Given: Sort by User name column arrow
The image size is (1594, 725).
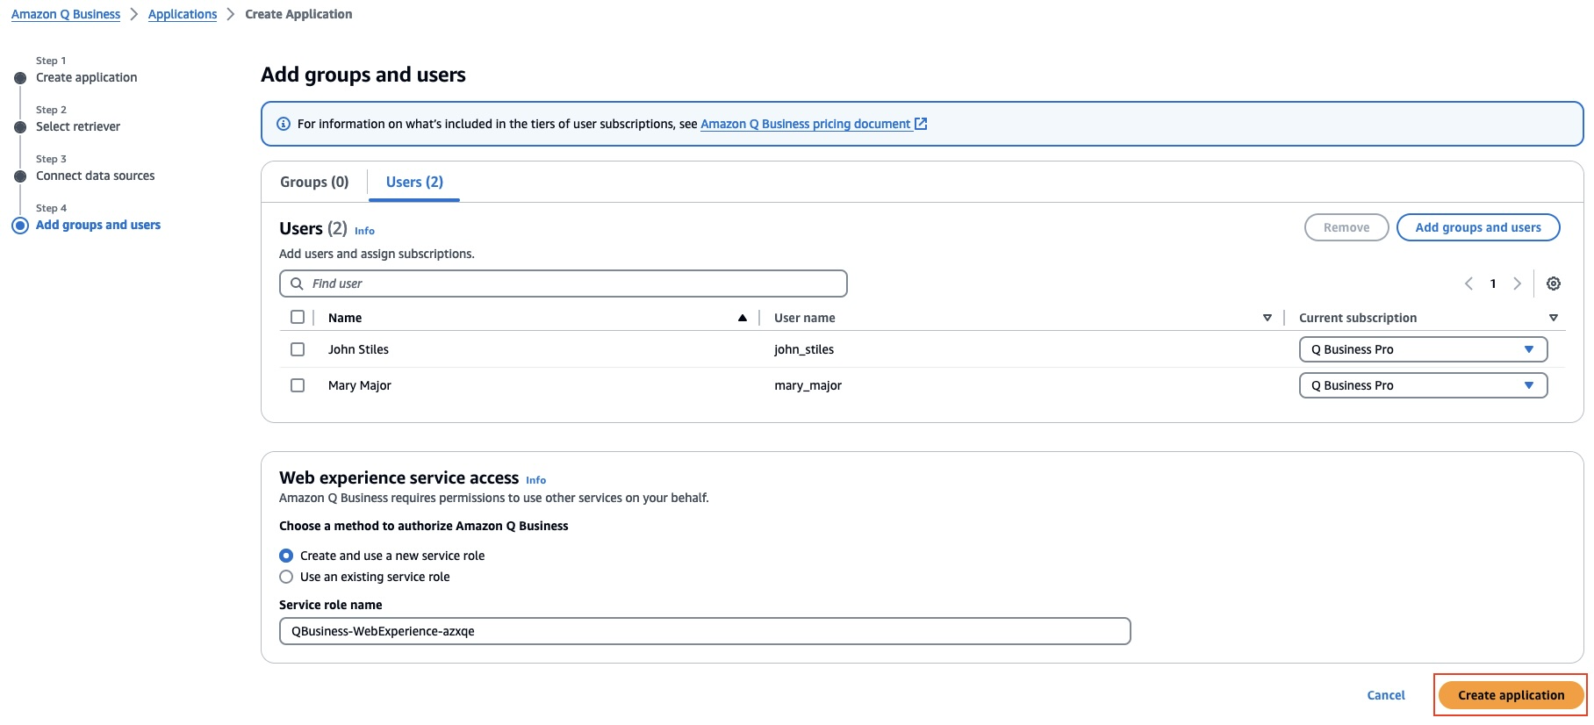Looking at the screenshot, I should click(x=1267, y=318).
